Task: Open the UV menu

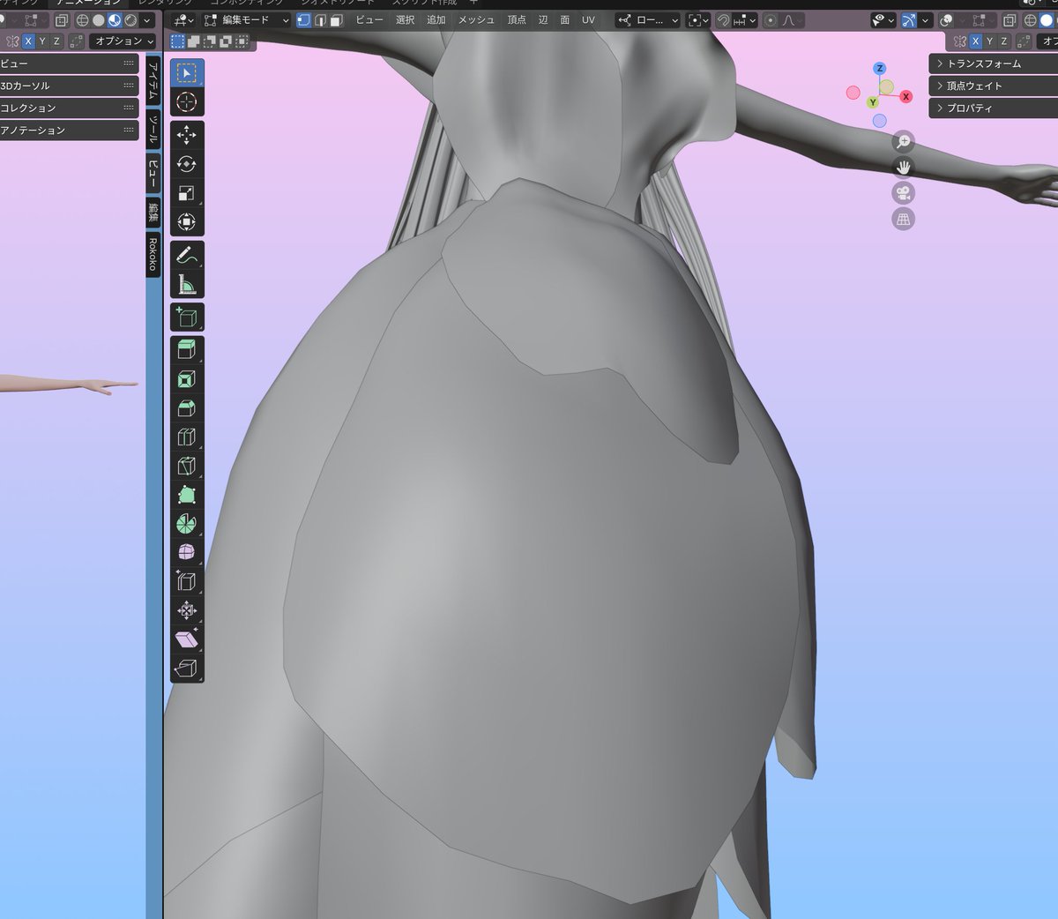Action: (588, 19)
